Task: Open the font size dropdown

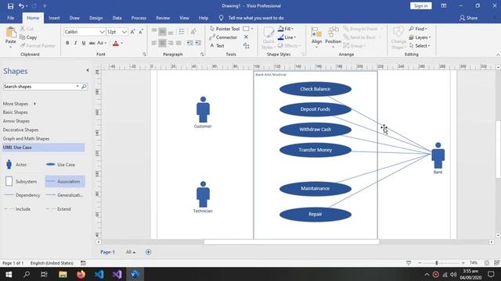Action: coord(124,32)
